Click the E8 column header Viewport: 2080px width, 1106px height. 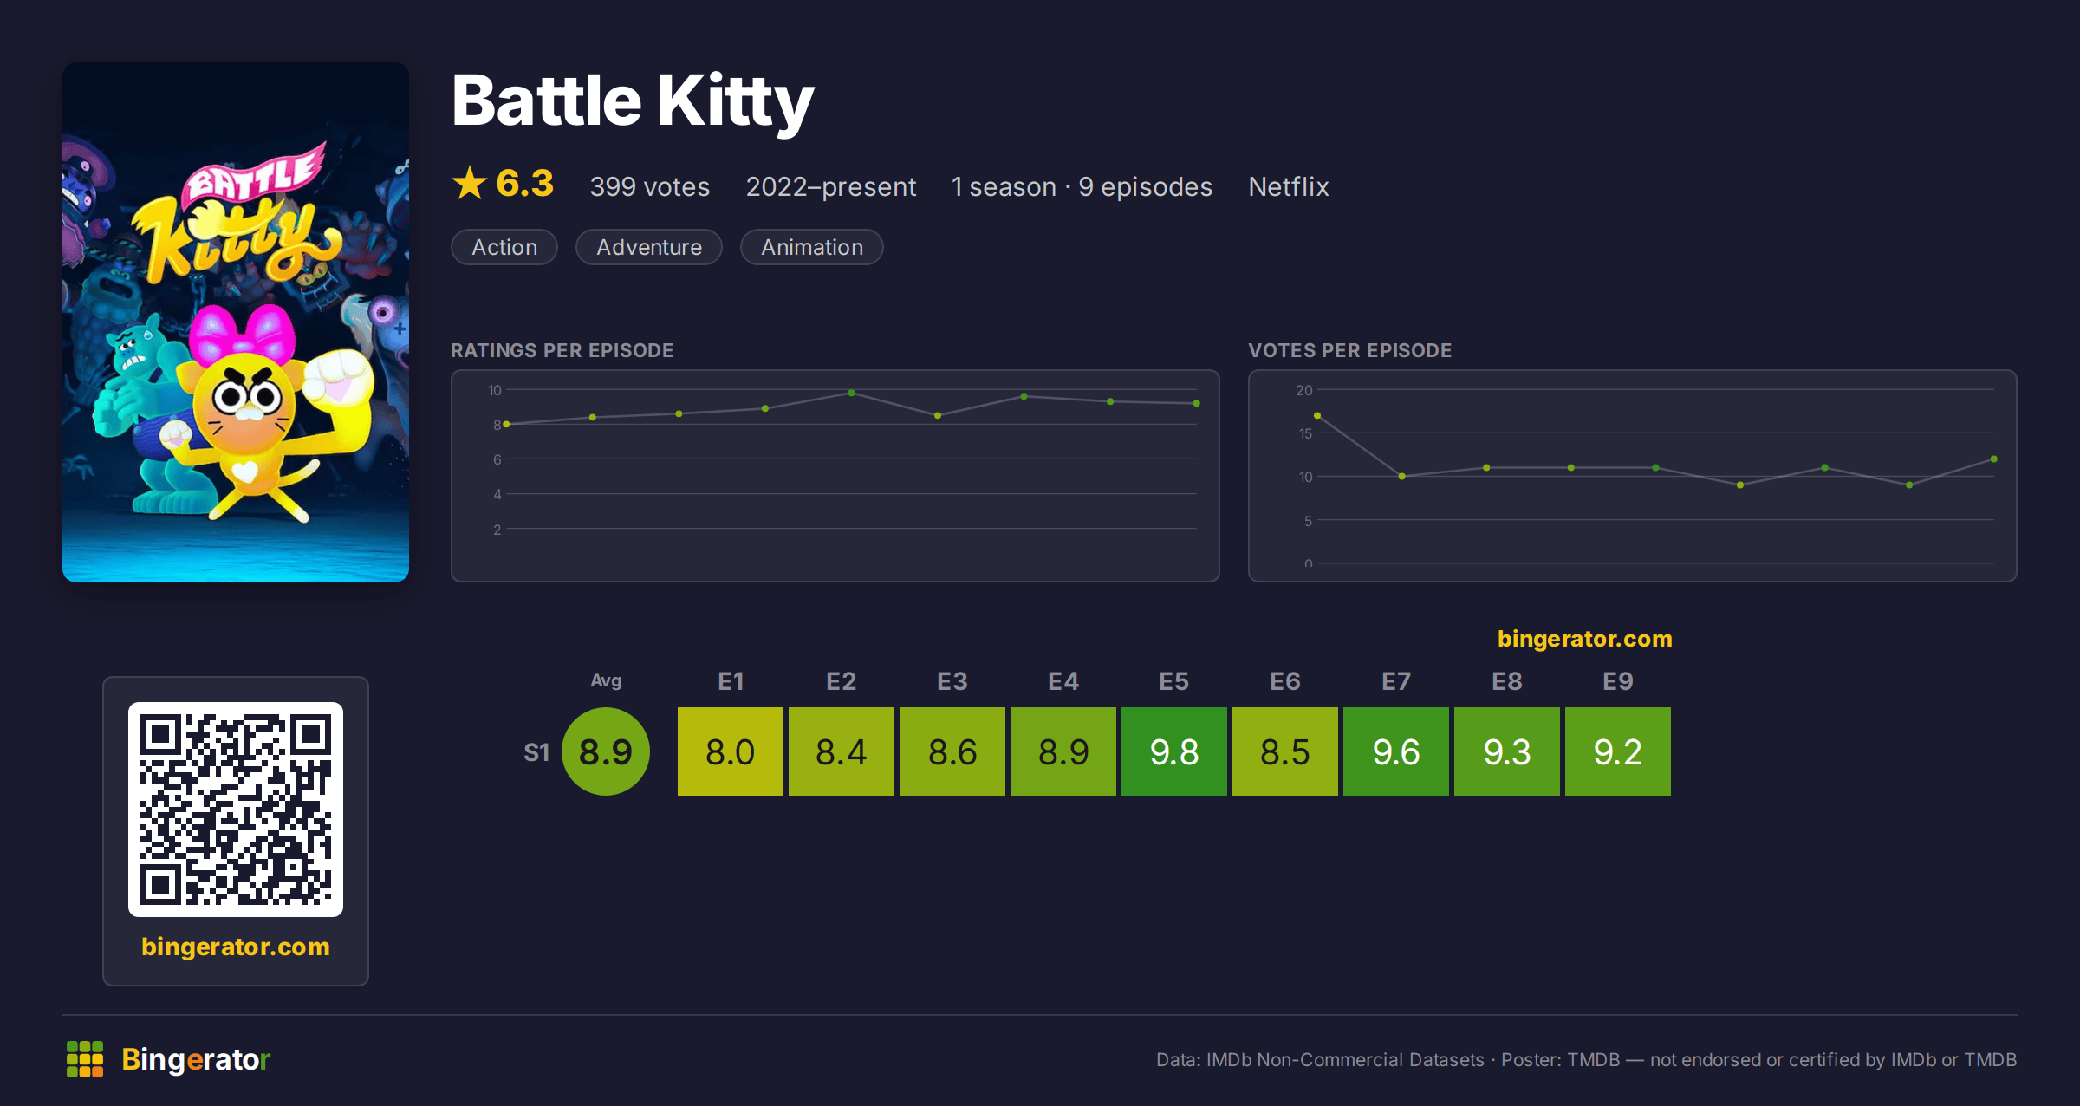click(1507, 681)
